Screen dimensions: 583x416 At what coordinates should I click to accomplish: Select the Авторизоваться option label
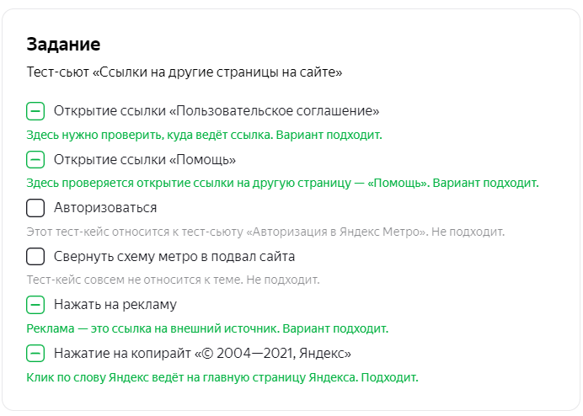105,207
